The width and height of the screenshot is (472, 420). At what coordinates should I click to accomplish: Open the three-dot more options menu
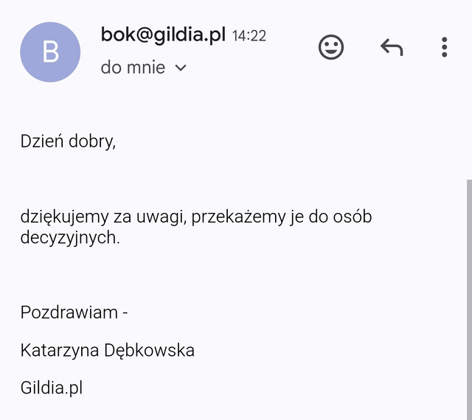pyautogui.click(x=444, y=47)
